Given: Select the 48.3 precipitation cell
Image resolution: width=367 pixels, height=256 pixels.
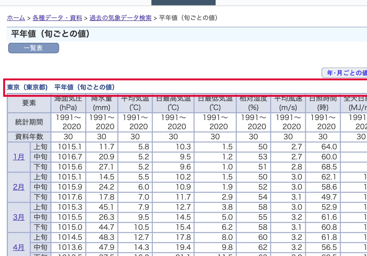Looking at the screenshot, I should (102, 237).
